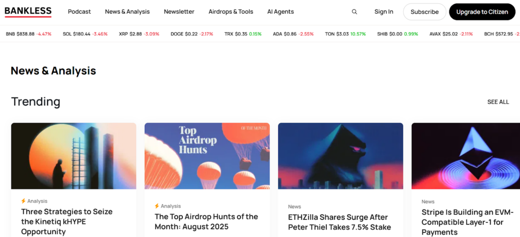520x237 pixels.
Task: Click lightning icon beside kHYPE Analysis tag
Action: click(x=23, y=201)
